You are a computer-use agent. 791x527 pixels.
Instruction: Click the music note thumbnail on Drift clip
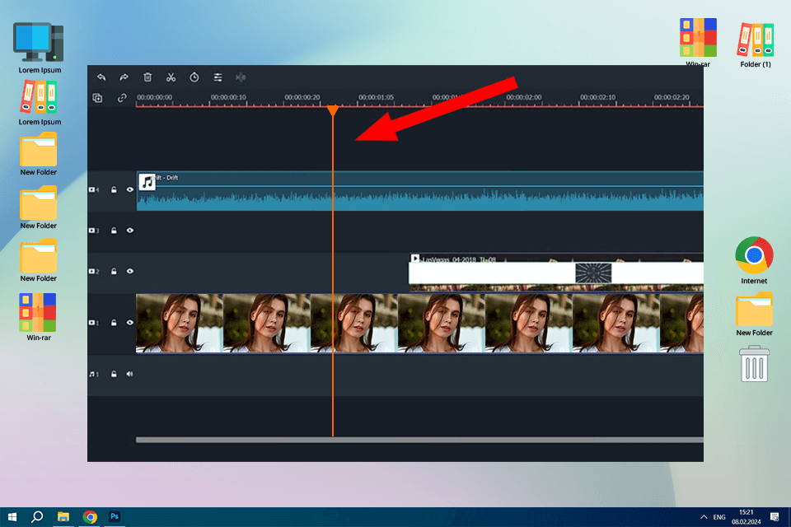click(x=147, y=181)
